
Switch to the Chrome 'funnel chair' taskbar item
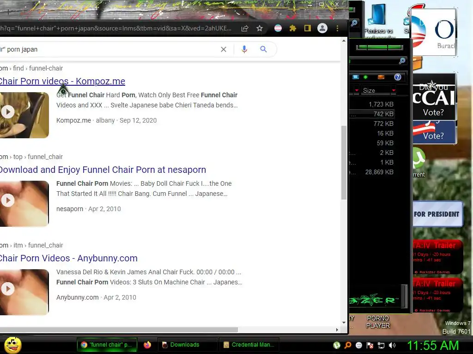tap(107, 345)
